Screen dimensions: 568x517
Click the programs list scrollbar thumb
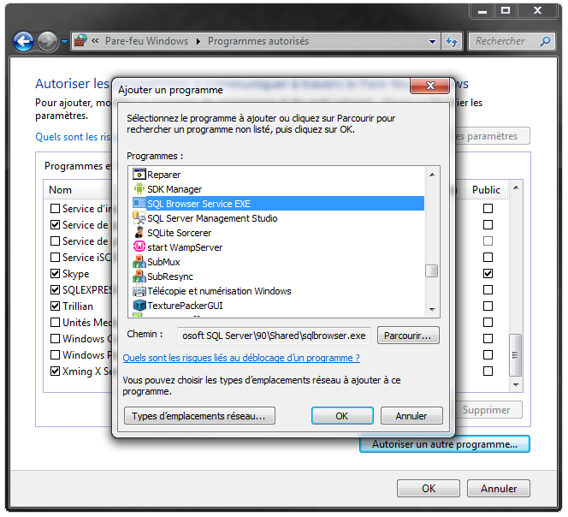(x=432, y=270)
